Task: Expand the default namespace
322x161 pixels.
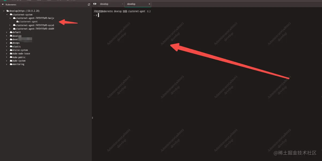Action: pyautogui.click(x=7, y=32)
